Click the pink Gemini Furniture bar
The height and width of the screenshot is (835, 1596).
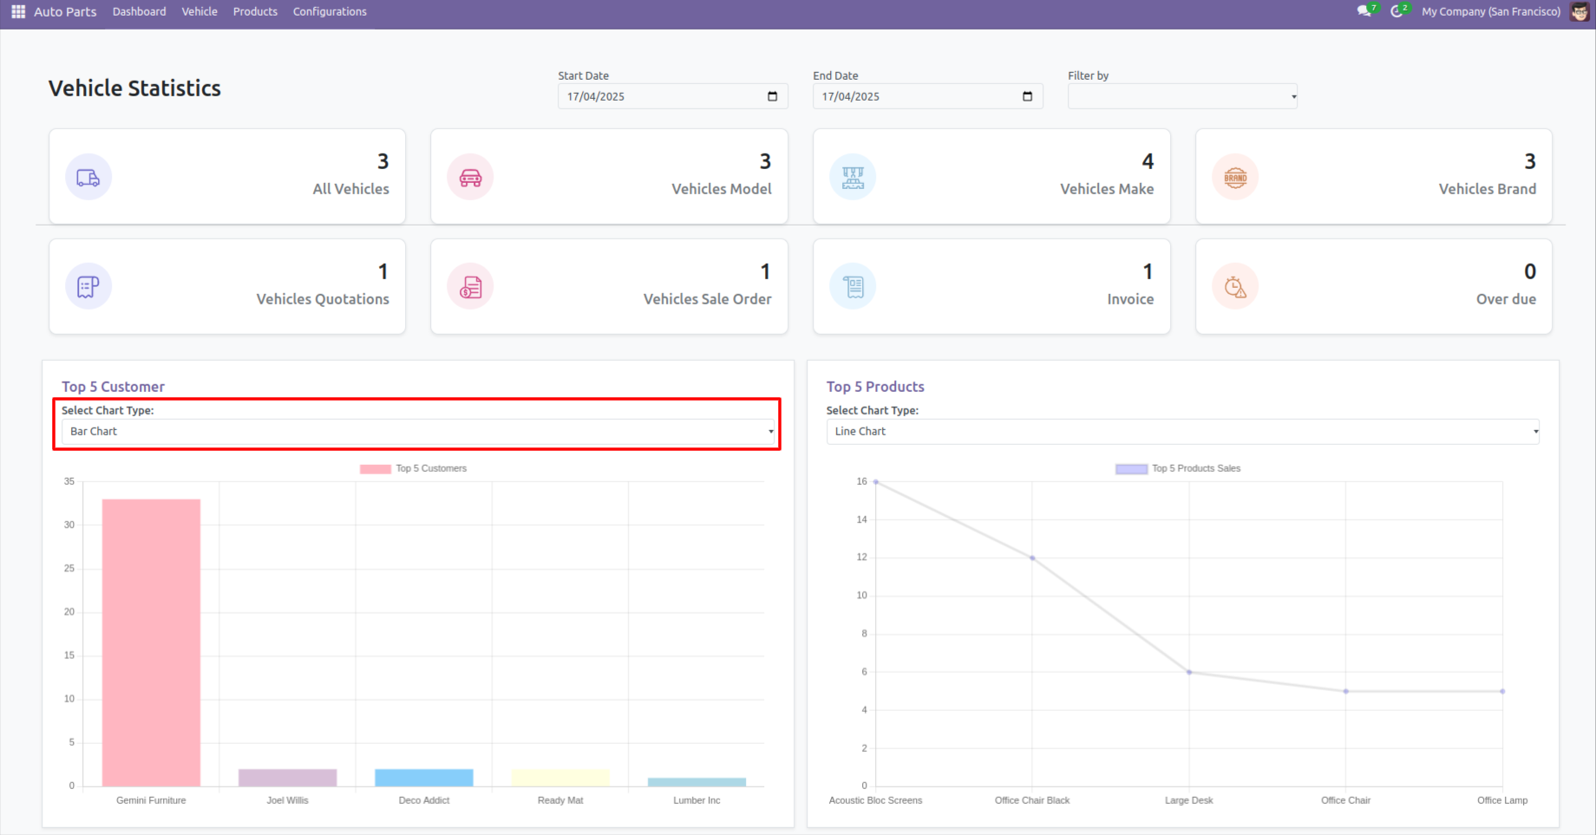(151, 643)
